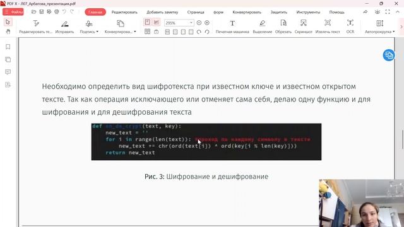
Task: Open the attachments sidebar panel icon
Action: 8,84
